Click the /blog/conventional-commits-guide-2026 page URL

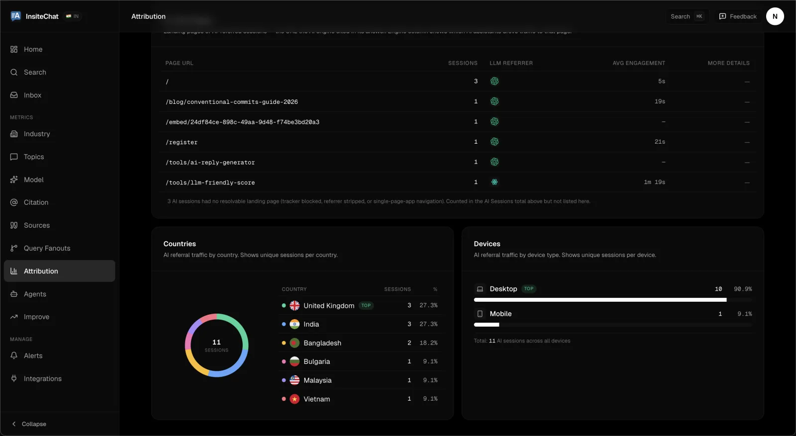click(x=232, y=102)
